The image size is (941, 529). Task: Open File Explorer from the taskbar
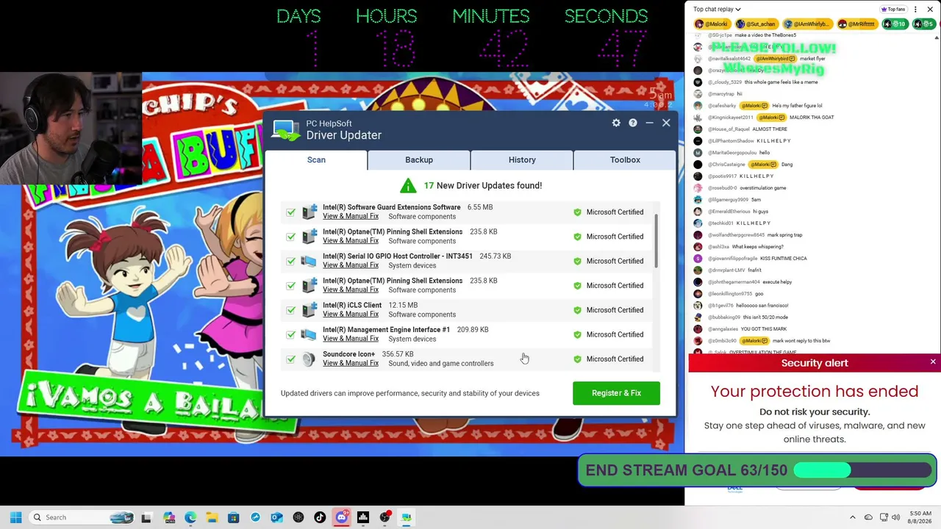pyautogui.click(x=212, y=517)
